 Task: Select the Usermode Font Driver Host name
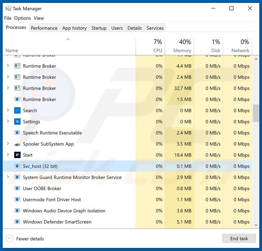(x=52, y=200)
